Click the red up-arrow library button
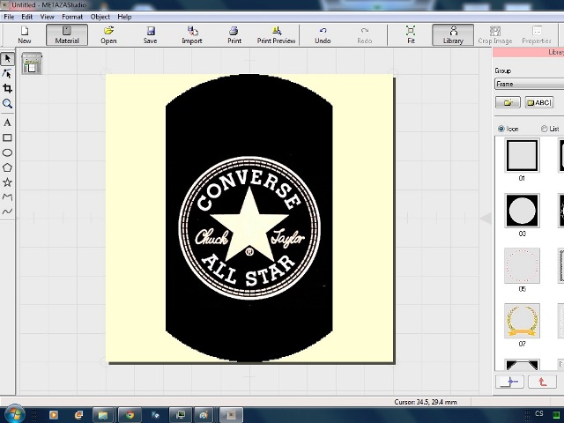The height and width of the screenshot is (423, 564). pyautogui.click(x=542, y=382)
